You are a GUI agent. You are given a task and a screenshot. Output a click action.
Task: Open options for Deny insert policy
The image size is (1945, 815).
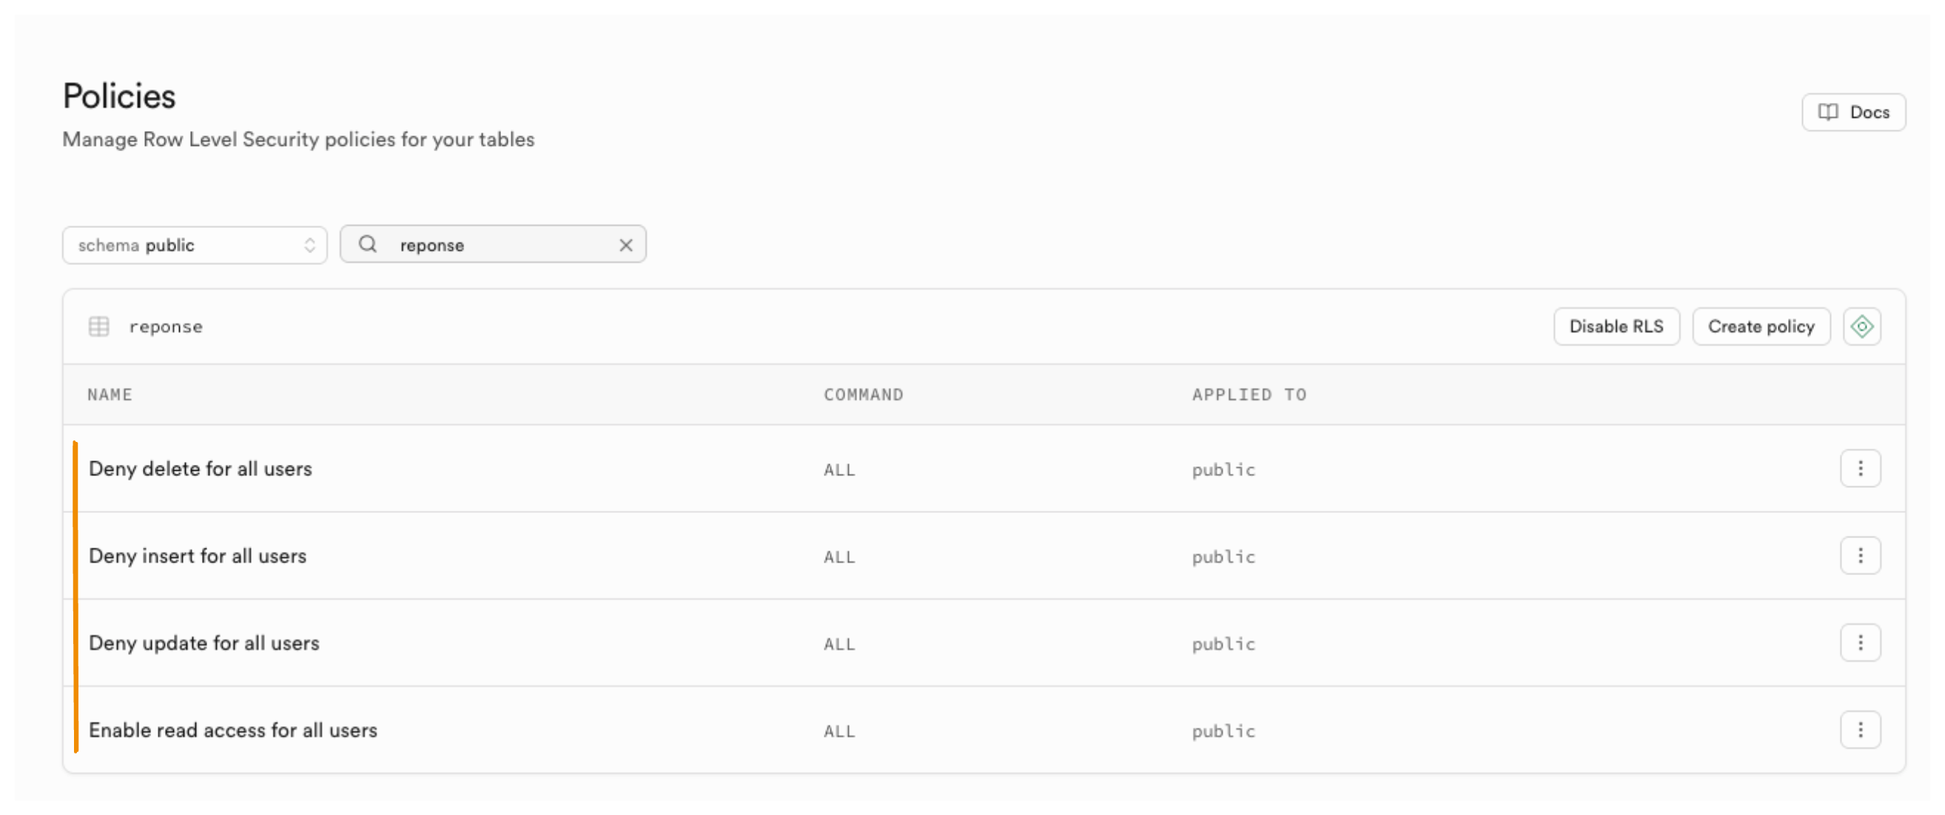tap(1861, 556)
